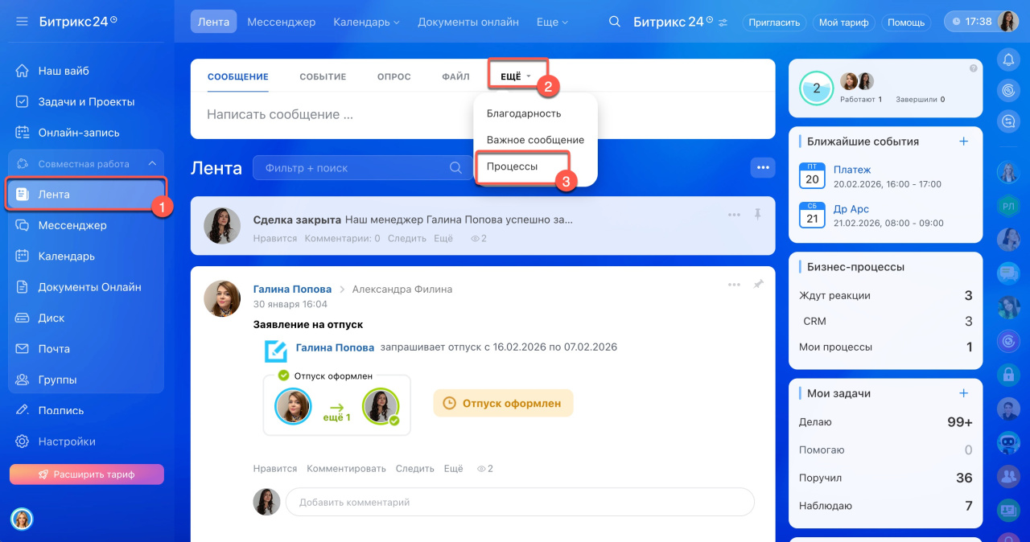1030x542 pixels.
Task: Click the Пригласить button
Action: tap(773, 23)
